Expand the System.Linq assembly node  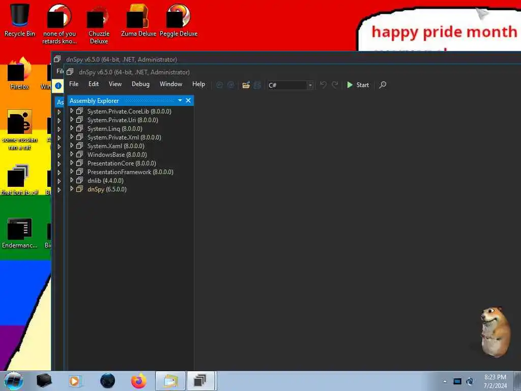coord(71,128)
